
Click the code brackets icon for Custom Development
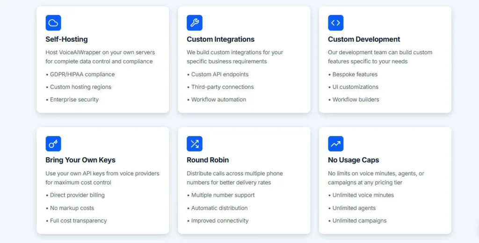tap(336, 23)
